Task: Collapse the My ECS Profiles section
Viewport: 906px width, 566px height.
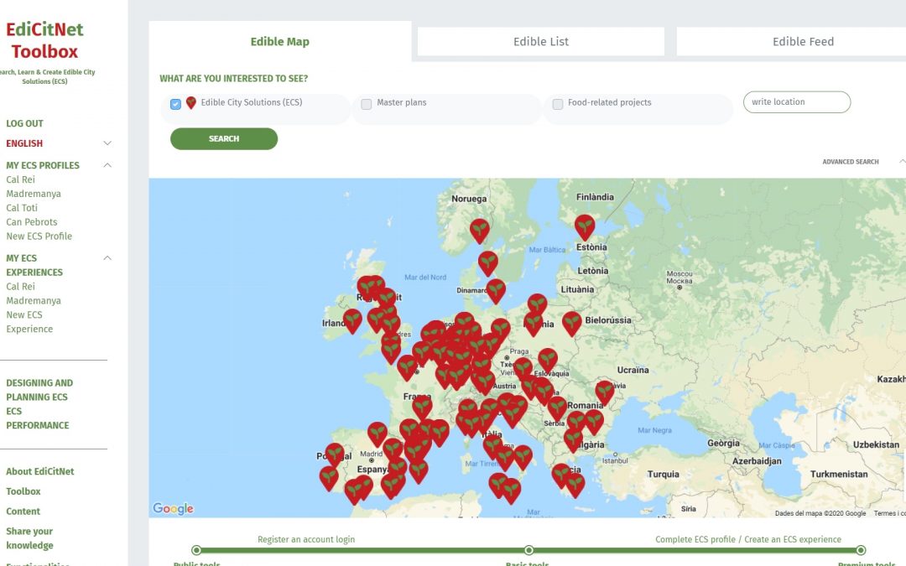Action: (107, 165)
